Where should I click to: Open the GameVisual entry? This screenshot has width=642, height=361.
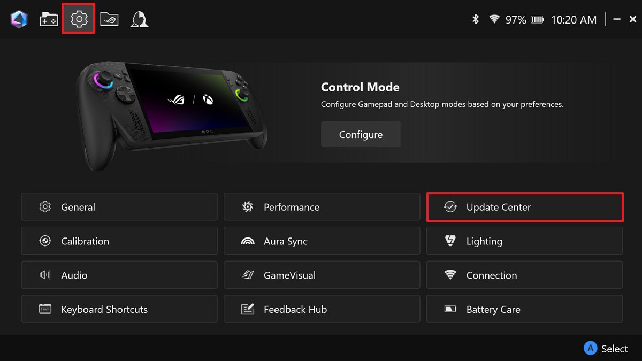pos(322,275)
